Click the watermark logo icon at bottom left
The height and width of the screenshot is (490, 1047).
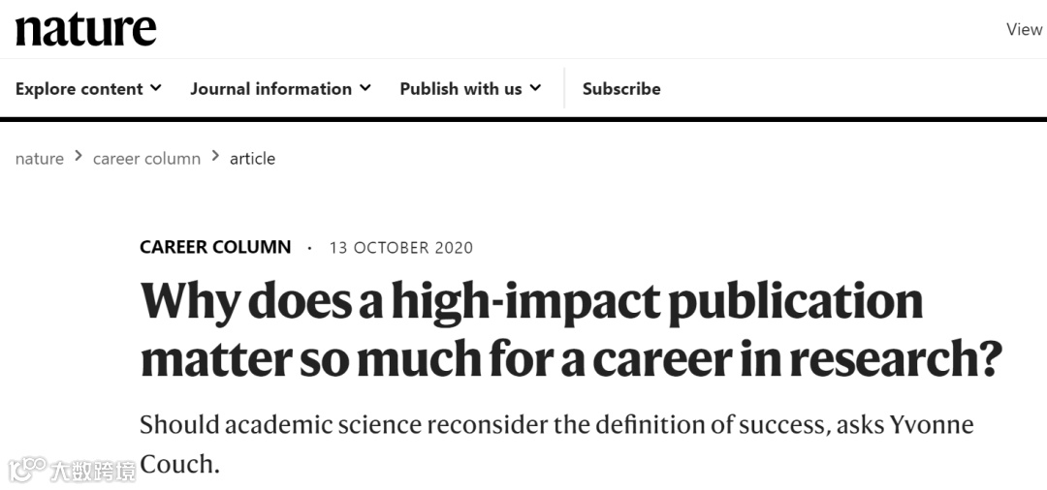26,470
